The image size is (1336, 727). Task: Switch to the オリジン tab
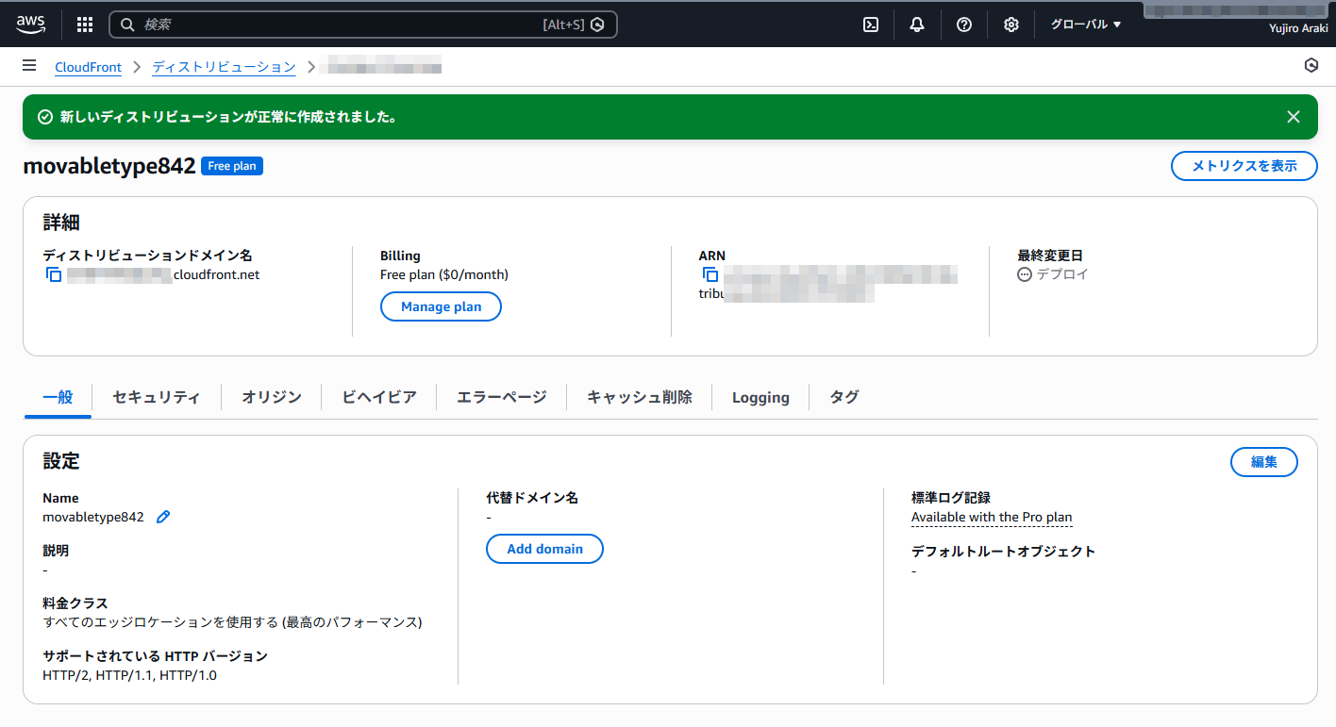click(272, 397)
